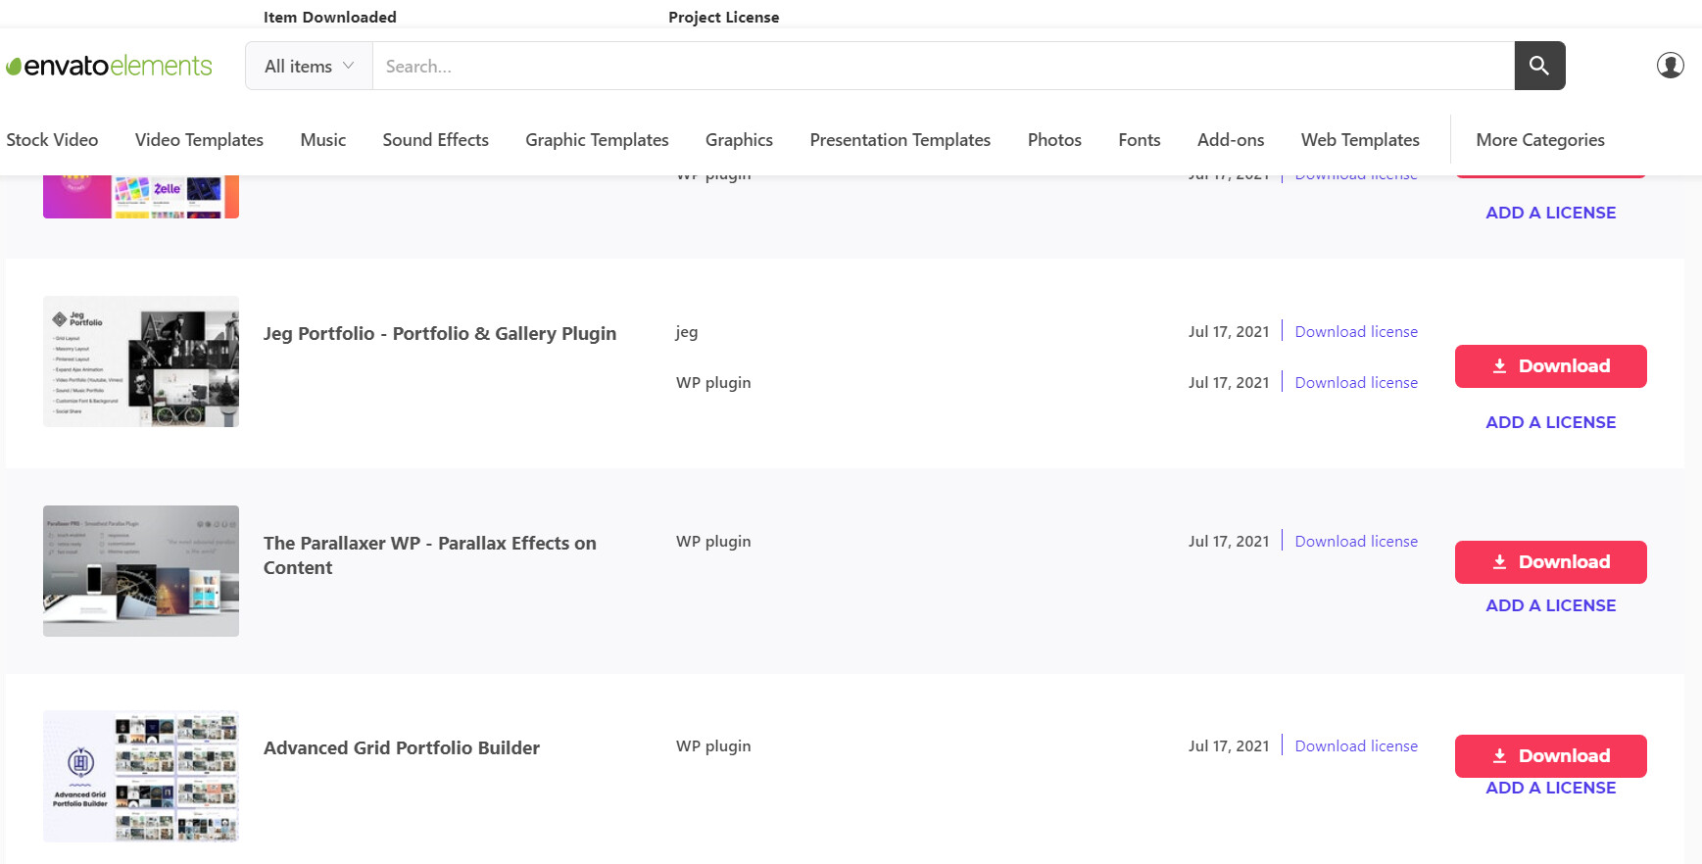Open the Web Templates category
This screenshot has height=864, width=1702.
(1360, 140)
